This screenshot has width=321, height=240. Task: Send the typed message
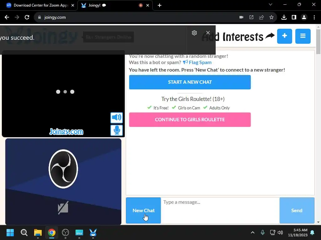[297, 210]
